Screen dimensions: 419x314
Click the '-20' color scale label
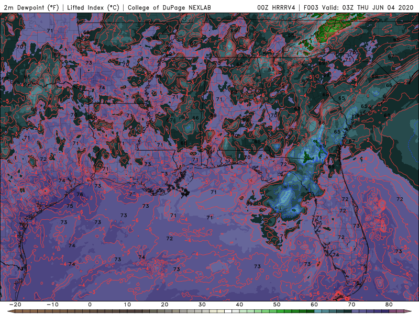15,305
